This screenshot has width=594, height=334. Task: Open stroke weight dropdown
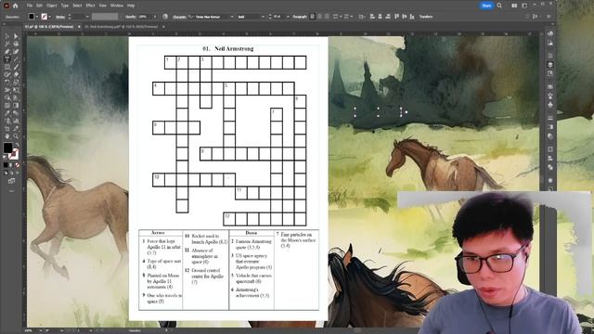tap(86, 17)
